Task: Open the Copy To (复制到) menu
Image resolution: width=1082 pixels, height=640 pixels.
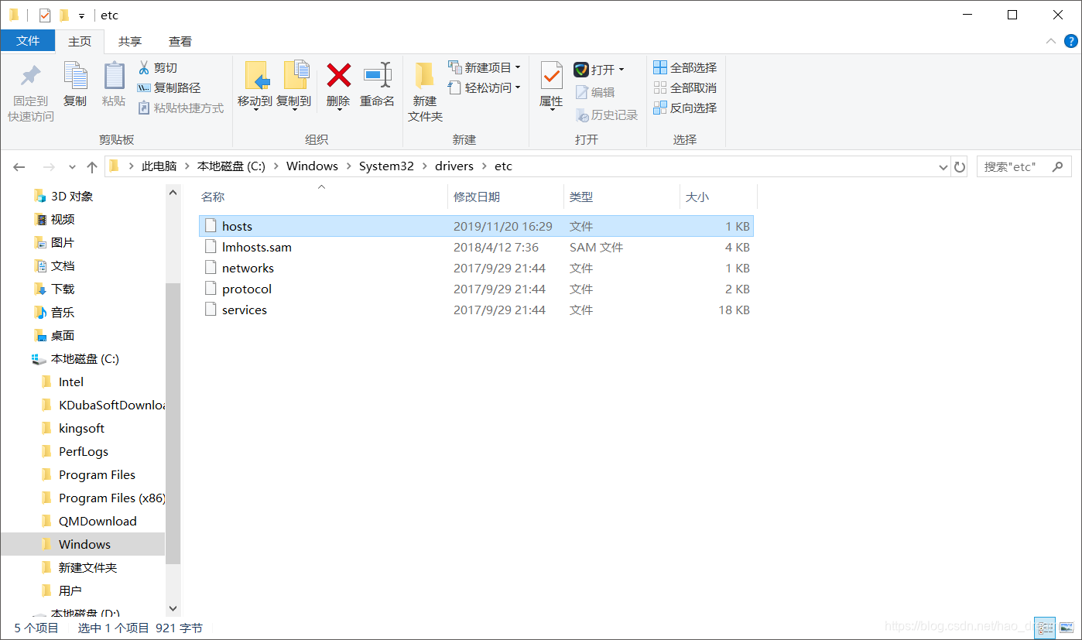Action: tap(294, 86)
